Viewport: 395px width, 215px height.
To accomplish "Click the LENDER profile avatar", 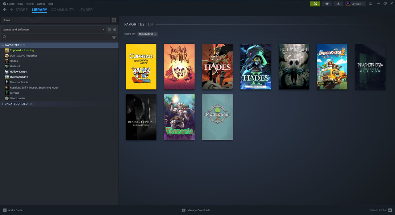I will coord(348,4).
